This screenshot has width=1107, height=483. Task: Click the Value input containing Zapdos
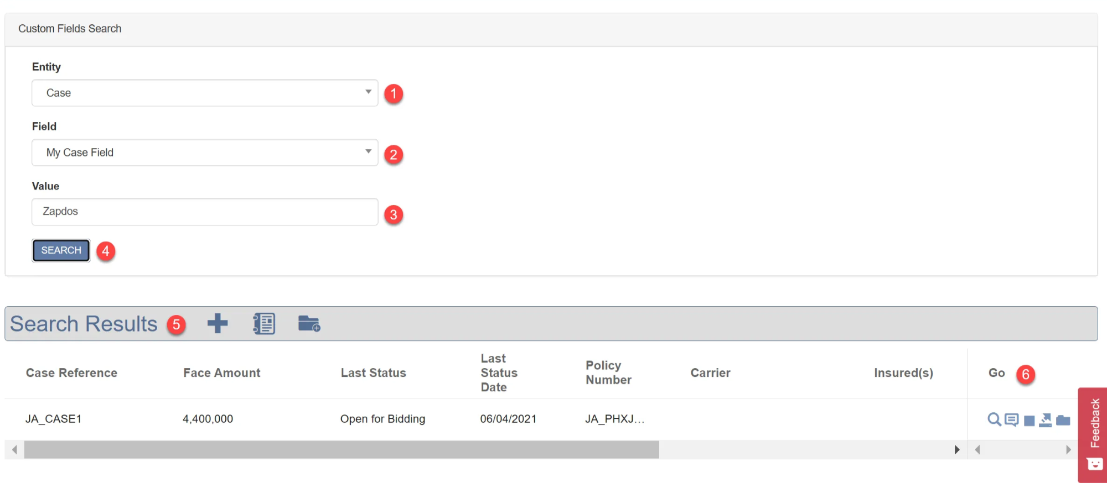coord(205,212)
